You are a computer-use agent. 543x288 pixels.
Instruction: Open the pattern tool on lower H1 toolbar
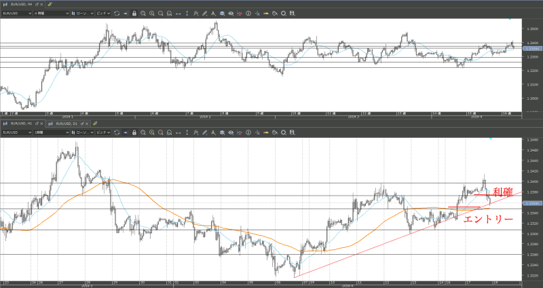point(213,132)
